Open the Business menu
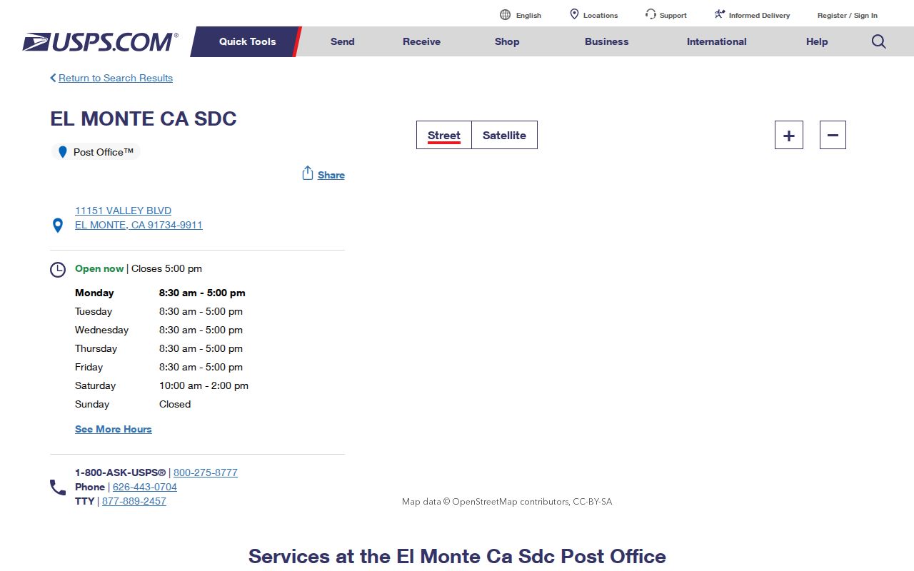Screen dimensions: 914x571 [607, 41]
